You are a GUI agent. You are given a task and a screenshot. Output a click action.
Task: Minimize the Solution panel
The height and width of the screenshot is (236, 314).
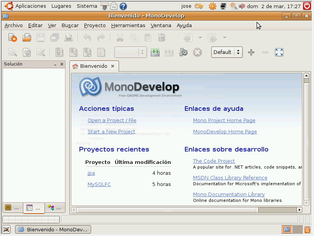click(x=55, y=64)
